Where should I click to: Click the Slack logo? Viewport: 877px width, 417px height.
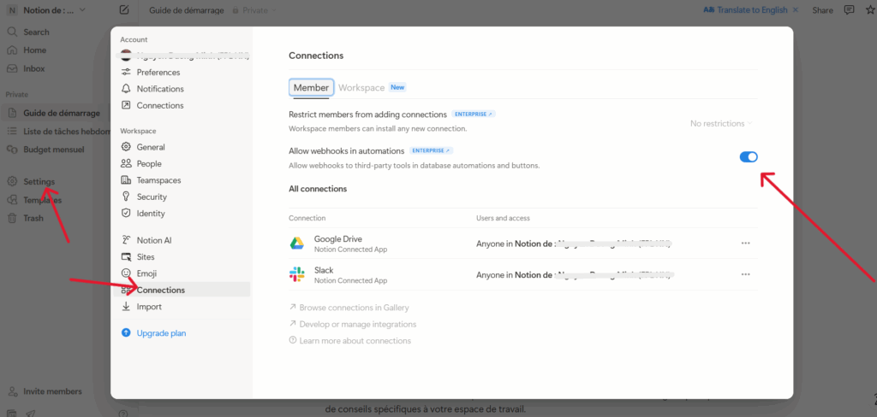point(296,274)
